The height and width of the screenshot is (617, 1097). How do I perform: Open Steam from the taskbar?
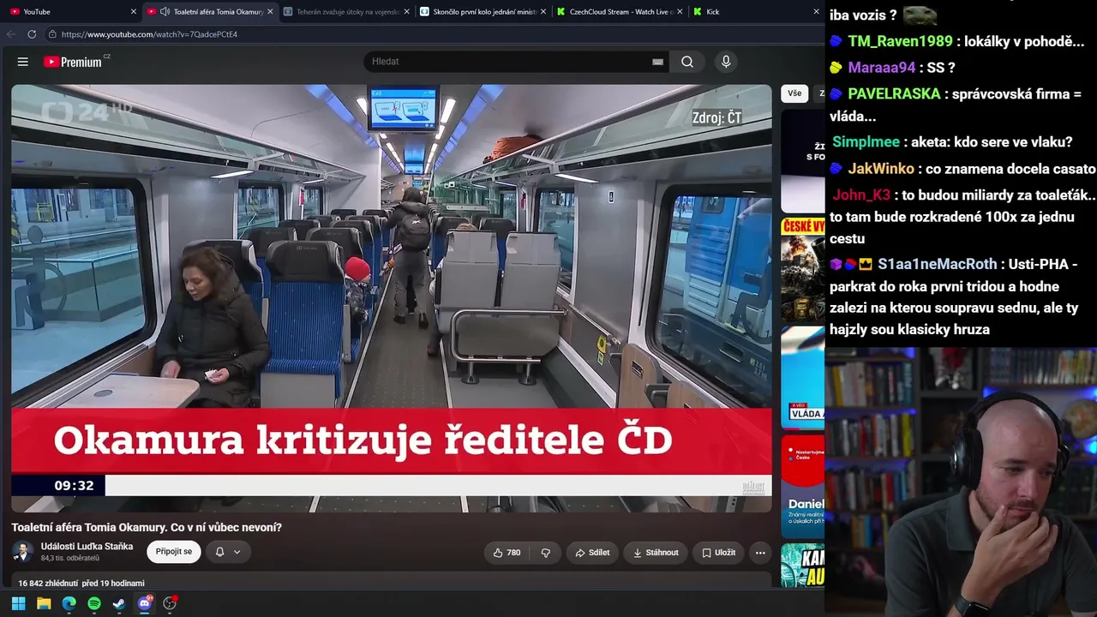119,603
